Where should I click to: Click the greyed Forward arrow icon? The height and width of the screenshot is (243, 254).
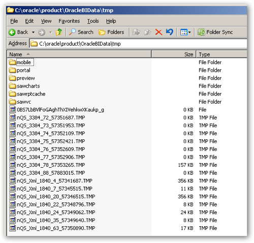[42, 32]
